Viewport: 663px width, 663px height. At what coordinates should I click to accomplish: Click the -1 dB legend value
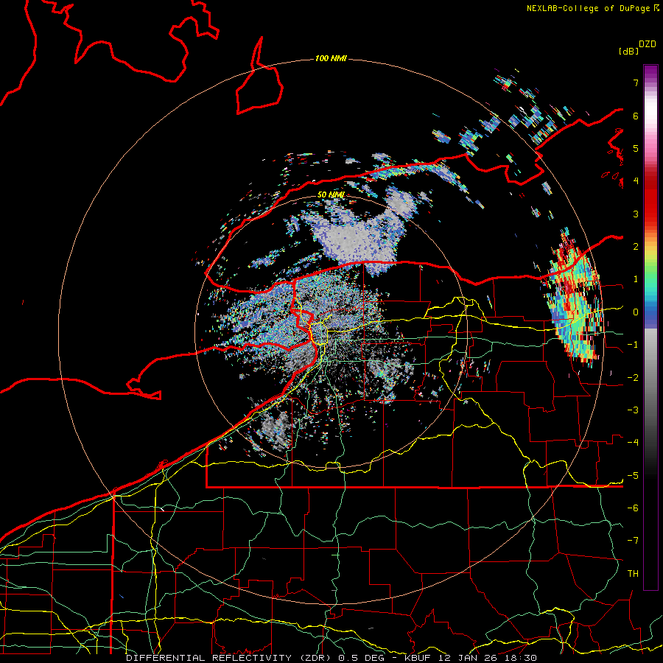point(633,345)
